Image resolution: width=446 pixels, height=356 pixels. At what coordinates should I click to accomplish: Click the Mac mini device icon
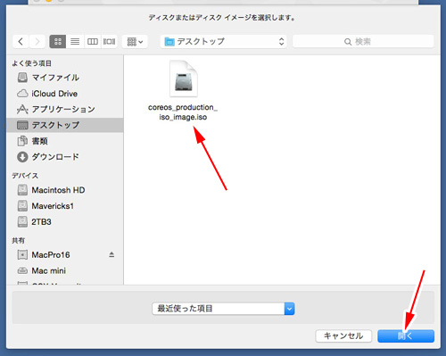coord(22,270)
